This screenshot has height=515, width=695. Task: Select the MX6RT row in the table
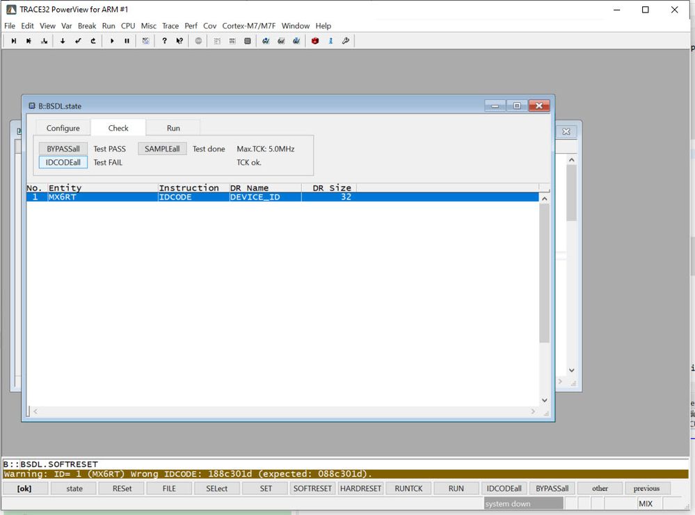click(282, 197)
